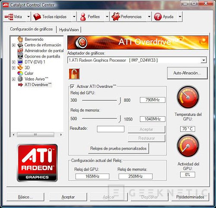This screenshot has width=216, height=208.
Task: Click the Teclas rápidas hotkeys icon
Action: tap(37, 17)
